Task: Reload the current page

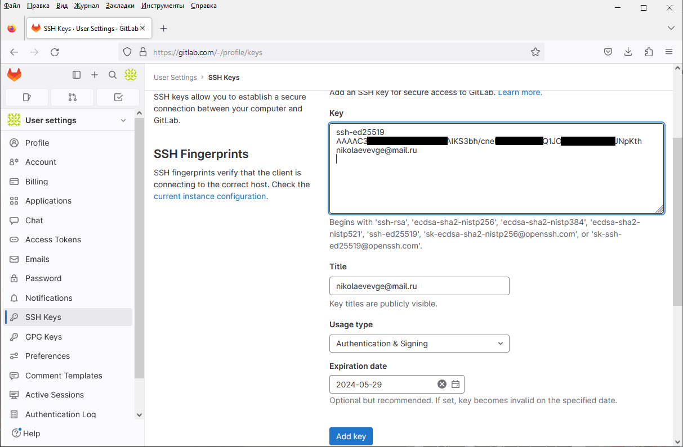Action: (55, 52)
